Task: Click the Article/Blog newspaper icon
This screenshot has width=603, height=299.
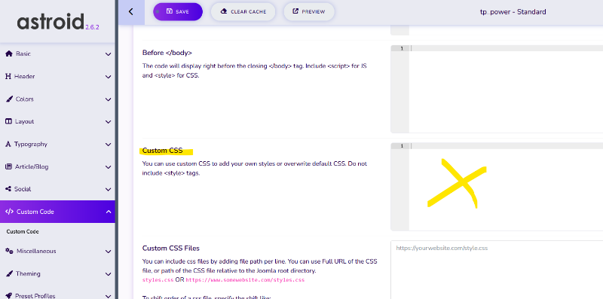Action: 8,166
